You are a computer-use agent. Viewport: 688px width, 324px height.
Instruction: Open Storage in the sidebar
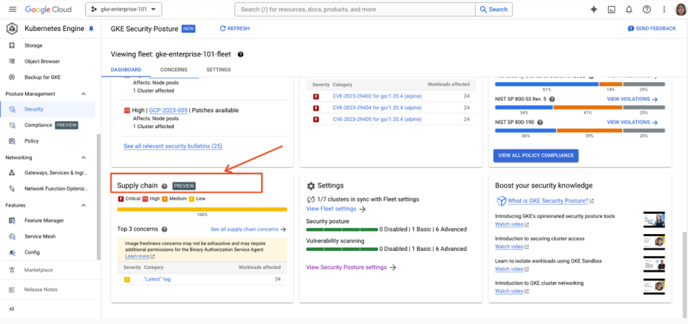tap(34, 45)
